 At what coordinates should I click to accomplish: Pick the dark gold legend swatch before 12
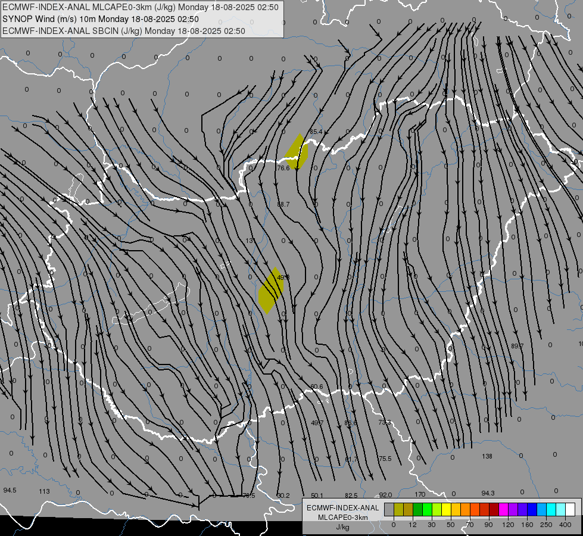point(409,509)
